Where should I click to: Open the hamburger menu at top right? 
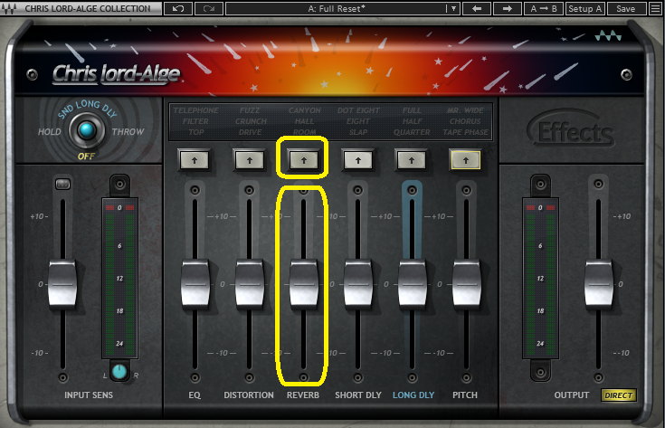(654, 8)
